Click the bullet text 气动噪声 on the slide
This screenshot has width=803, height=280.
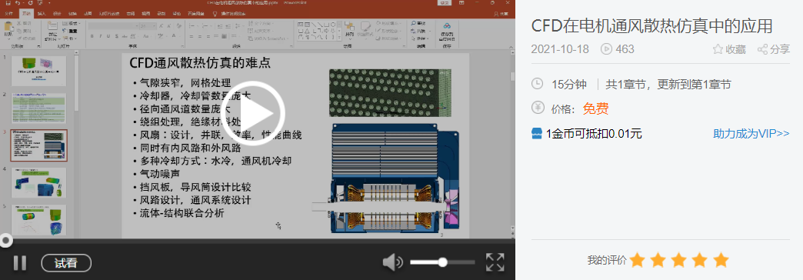160,174
